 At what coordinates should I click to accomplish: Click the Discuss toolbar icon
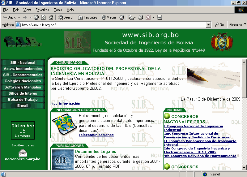(160, 17)
